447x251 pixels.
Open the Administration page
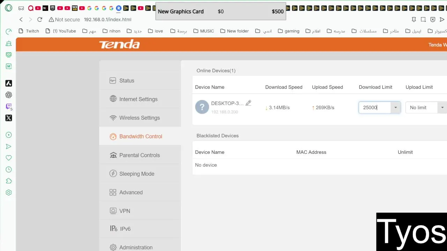[140, 248]
